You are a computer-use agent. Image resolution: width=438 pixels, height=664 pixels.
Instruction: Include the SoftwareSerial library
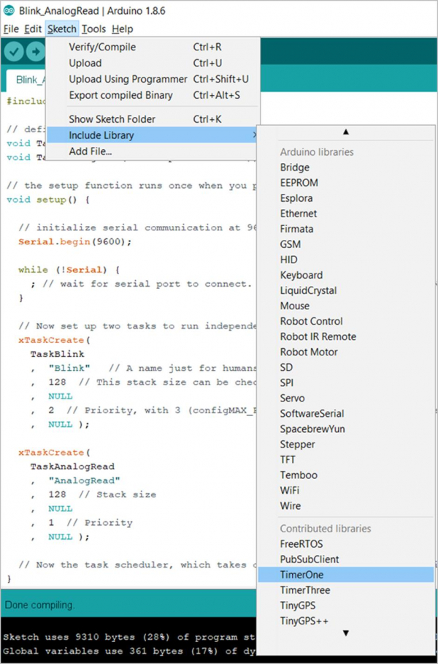346,413
